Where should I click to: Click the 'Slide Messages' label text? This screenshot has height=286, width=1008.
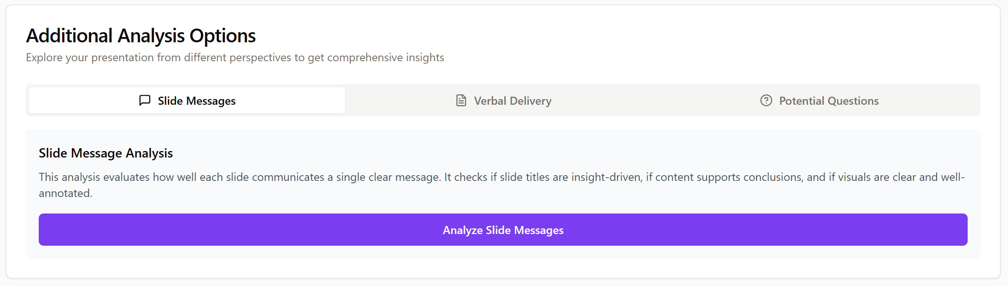click(x=197, y=101)
